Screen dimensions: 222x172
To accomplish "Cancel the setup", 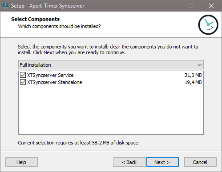I will (200, 162).
